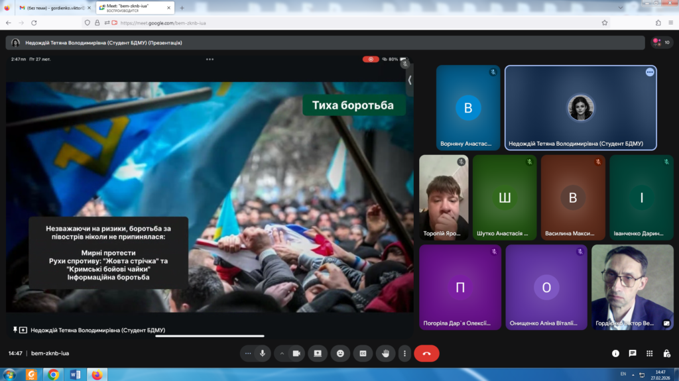This screenshot has height=381, width=679.
Task: Turn on closed captions
Action: pos(363,354)
